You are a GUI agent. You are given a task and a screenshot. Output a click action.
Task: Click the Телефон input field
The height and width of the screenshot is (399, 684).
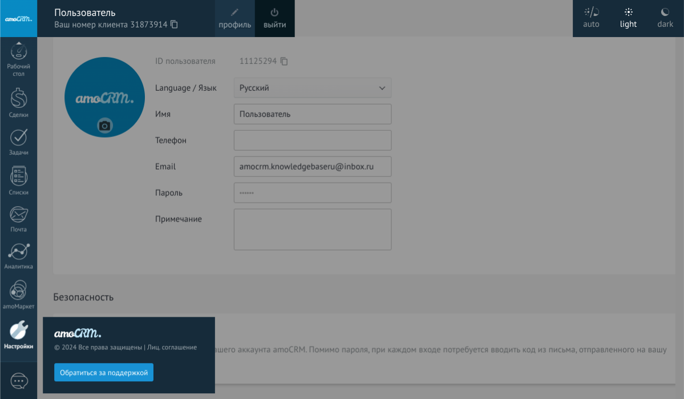click(313, 140)
